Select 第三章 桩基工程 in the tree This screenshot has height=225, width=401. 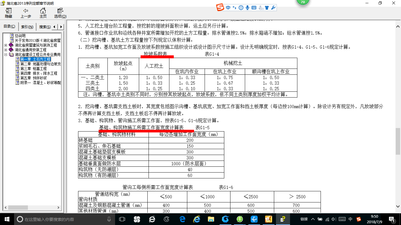[x=33, y=69]
